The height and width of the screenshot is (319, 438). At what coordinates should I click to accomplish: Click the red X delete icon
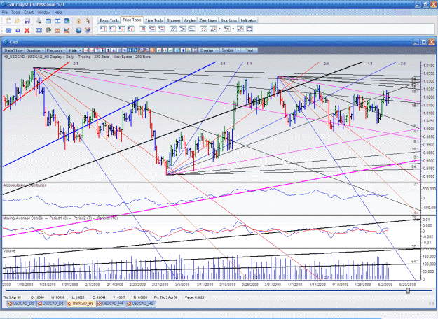(x=27, y=30)
